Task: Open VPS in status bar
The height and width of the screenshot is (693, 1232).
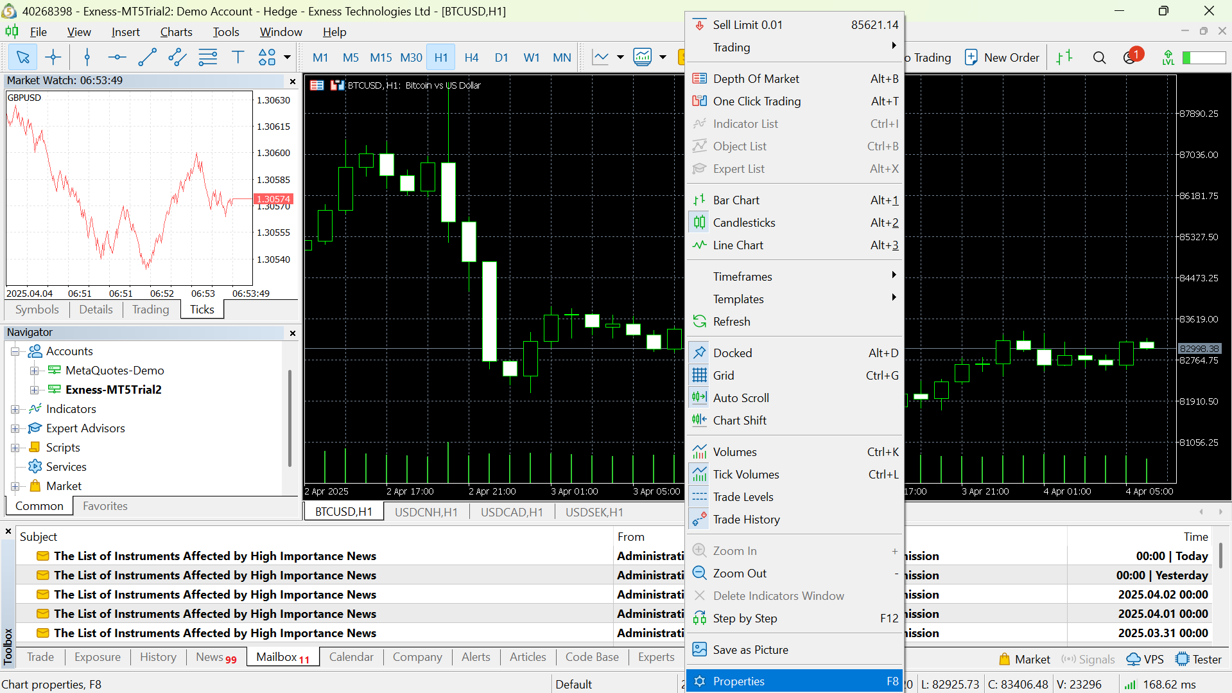Action: click(x=1145, y=659)
